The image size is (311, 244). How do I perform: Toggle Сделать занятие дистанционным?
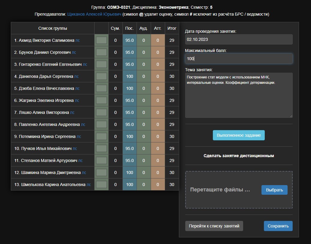tap(239, 156)
